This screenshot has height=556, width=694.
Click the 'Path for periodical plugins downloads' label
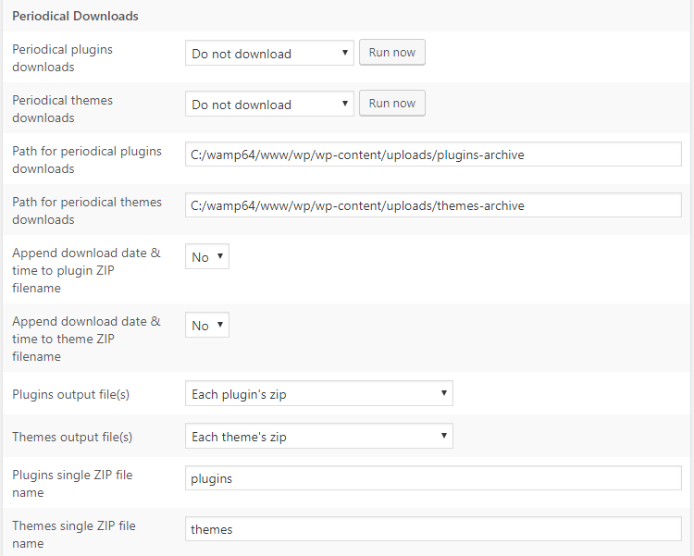click(x=87, y=160)
